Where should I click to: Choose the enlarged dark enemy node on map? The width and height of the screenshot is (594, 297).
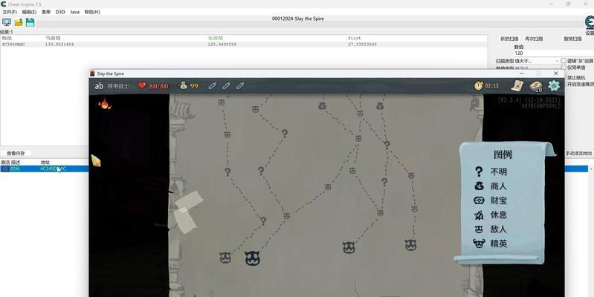(x=252, y=258)
